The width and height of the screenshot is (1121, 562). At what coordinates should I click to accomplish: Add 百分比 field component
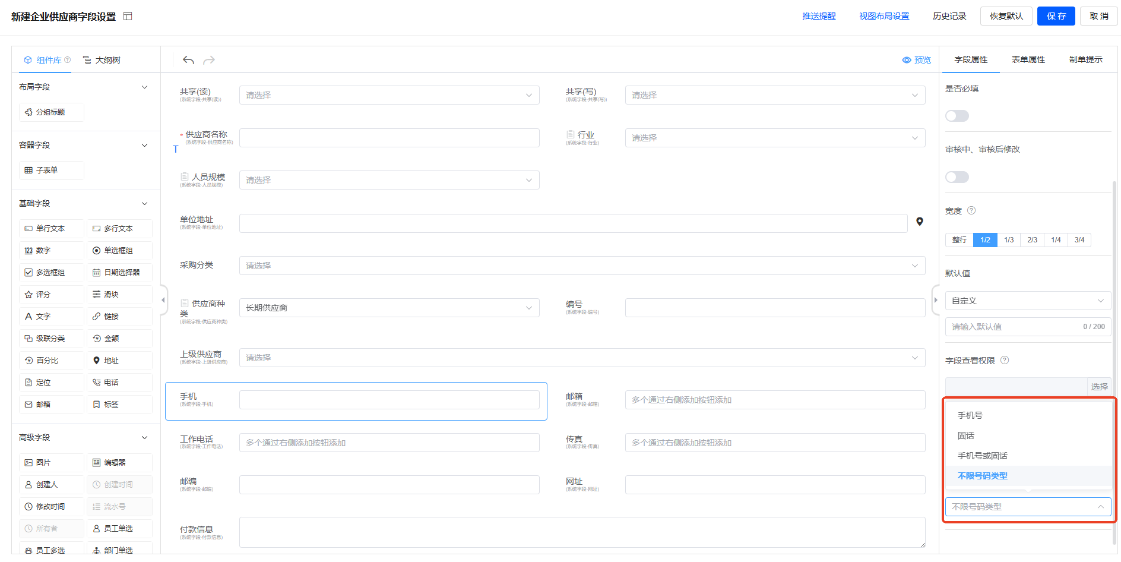click(52, 361)
